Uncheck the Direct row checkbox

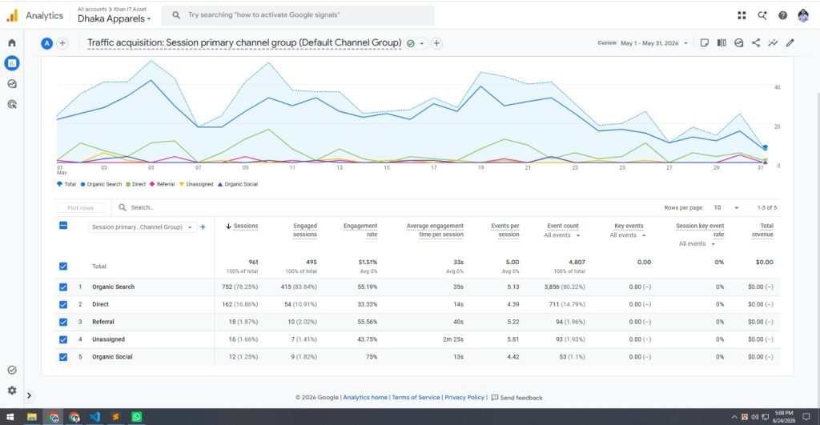(x=63, y=304)
